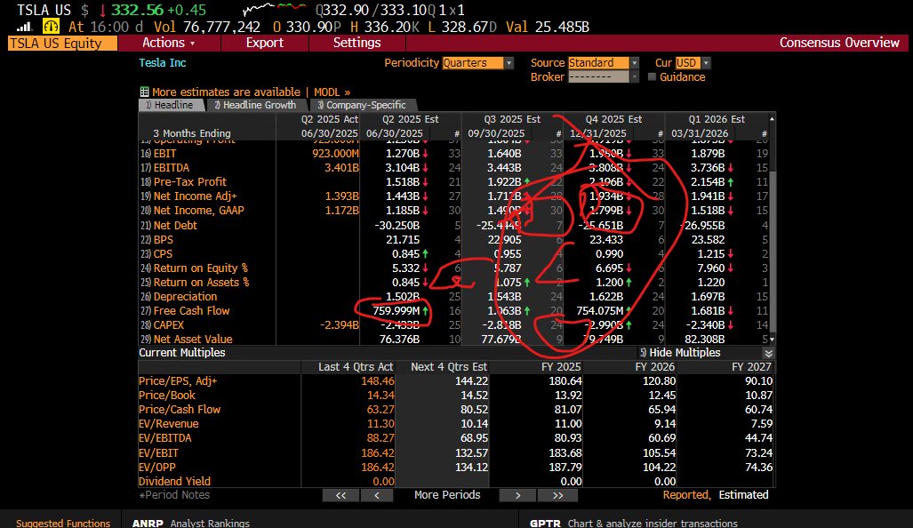Click the Consensus Overview title
The width and height of the screenshot is (913, 528).
point(839,43)
